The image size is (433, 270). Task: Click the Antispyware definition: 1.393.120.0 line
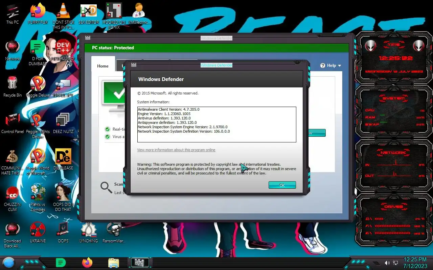(x=167, y=123)
